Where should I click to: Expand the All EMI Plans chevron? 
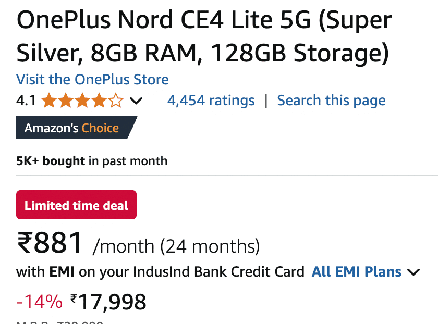(x=414, y=272)
